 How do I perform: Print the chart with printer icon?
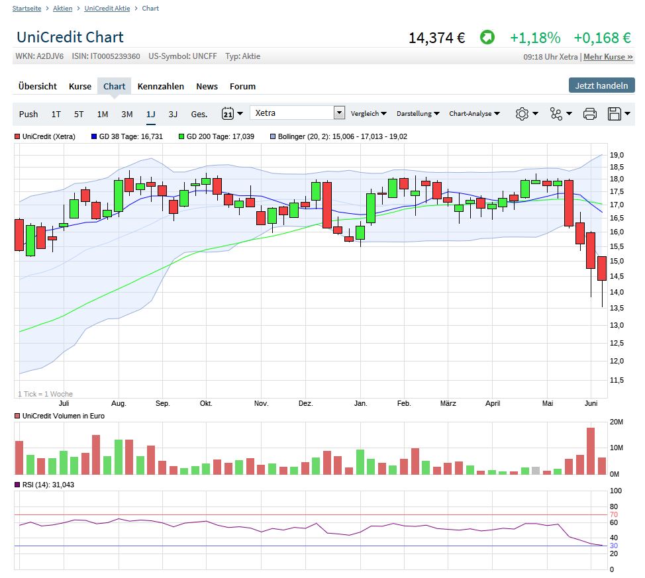click(x=590, y=113)
